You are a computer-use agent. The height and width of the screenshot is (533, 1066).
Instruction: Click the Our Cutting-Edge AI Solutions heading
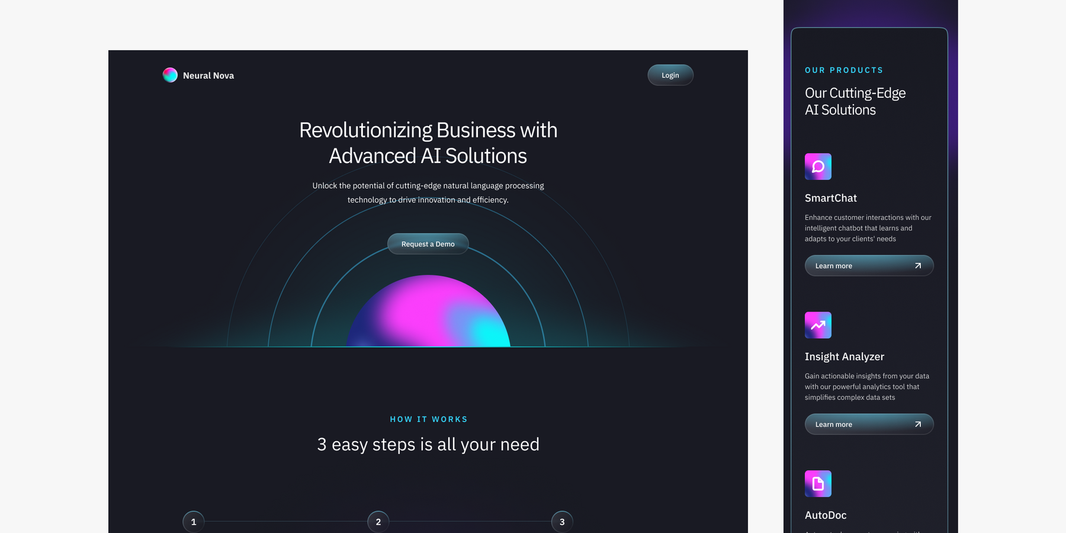tap(855, 101)
